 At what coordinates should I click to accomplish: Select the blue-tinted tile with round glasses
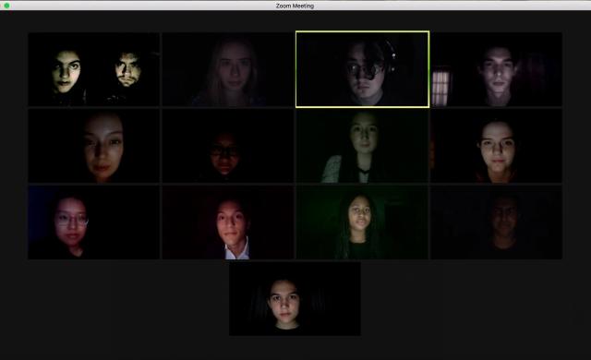click(x=94, y=222)
